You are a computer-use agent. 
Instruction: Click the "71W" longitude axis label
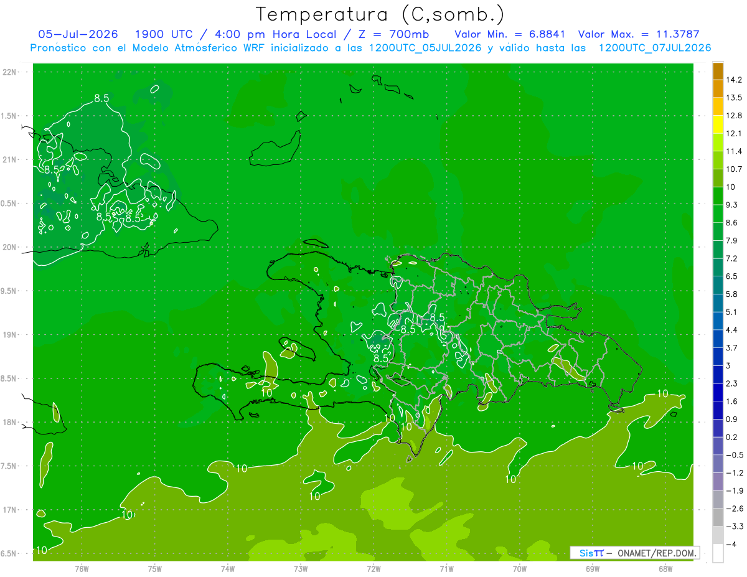coord(446,568)
